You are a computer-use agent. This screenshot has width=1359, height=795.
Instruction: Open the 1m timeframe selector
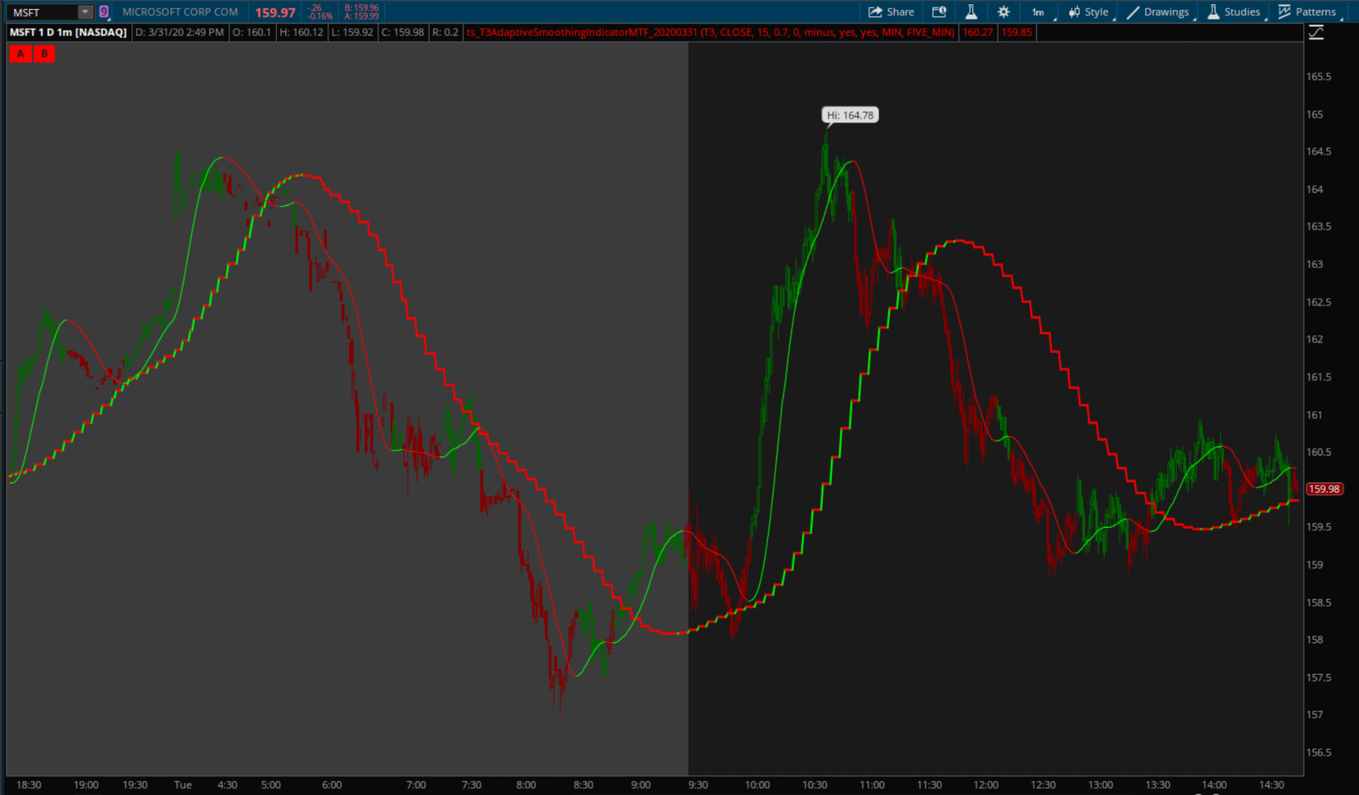point(1038,12)
